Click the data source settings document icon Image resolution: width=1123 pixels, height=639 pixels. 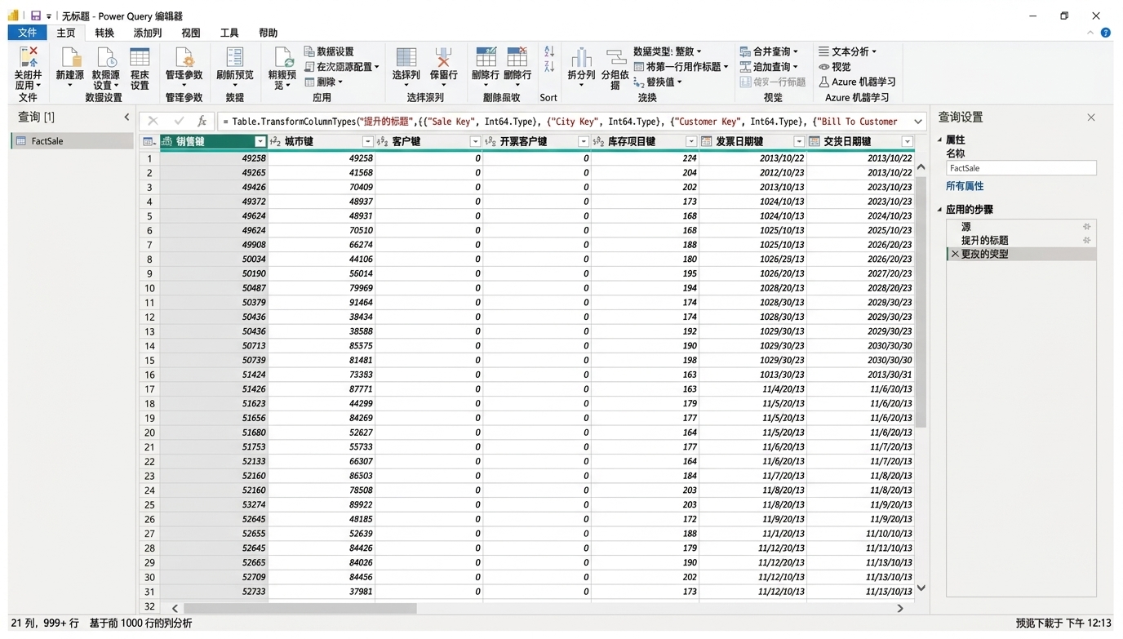point(106,57)
